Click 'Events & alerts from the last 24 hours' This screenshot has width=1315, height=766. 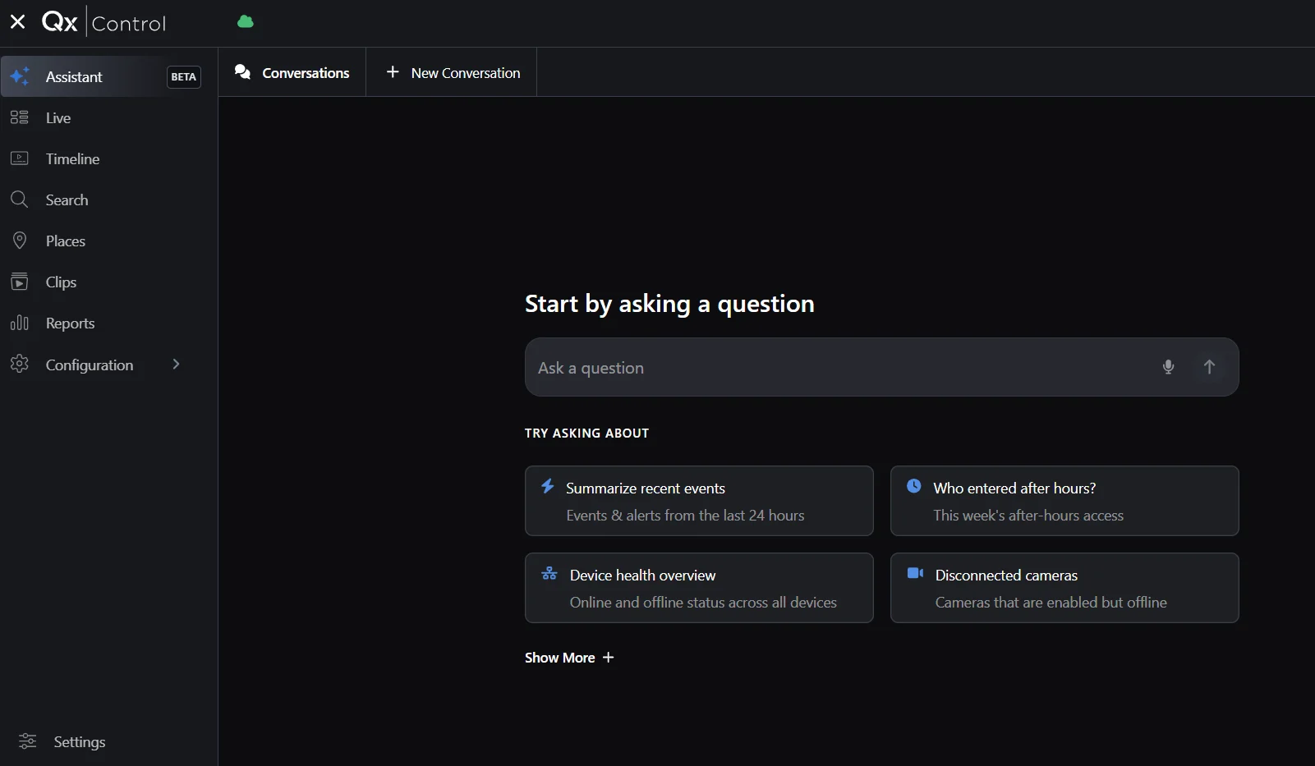(x=685, y=516)
